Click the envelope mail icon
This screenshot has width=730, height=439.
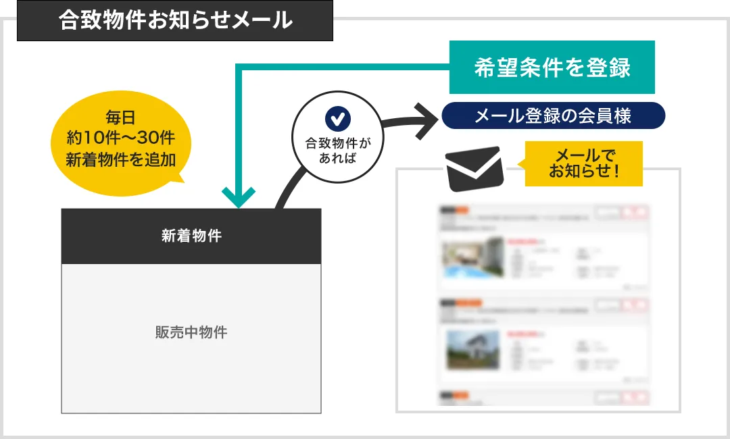(x=474, y=168)
